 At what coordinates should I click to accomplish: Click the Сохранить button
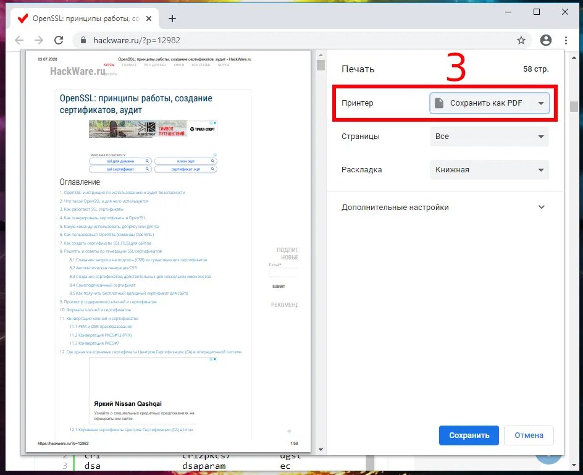point(469,435)
